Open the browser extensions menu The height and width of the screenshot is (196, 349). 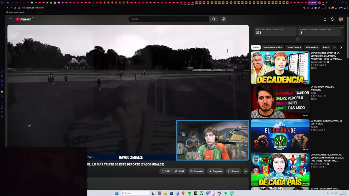(329, 8)
